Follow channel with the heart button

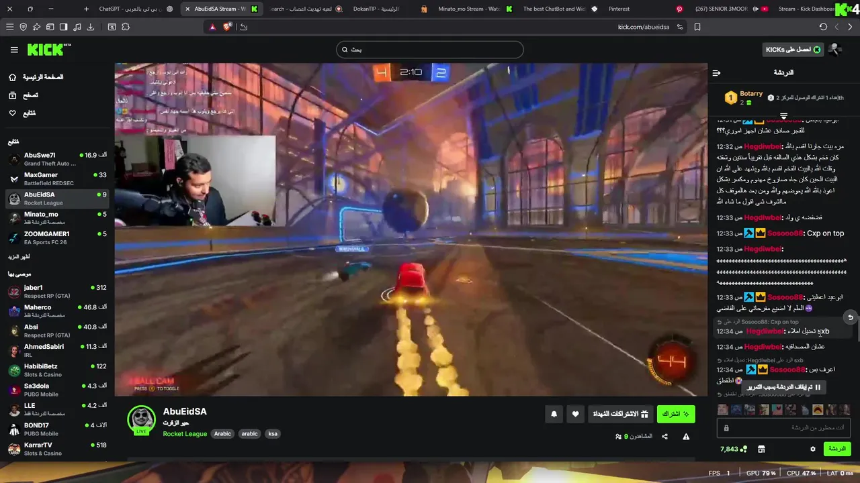pyautogui.click(x=575, y=415)
